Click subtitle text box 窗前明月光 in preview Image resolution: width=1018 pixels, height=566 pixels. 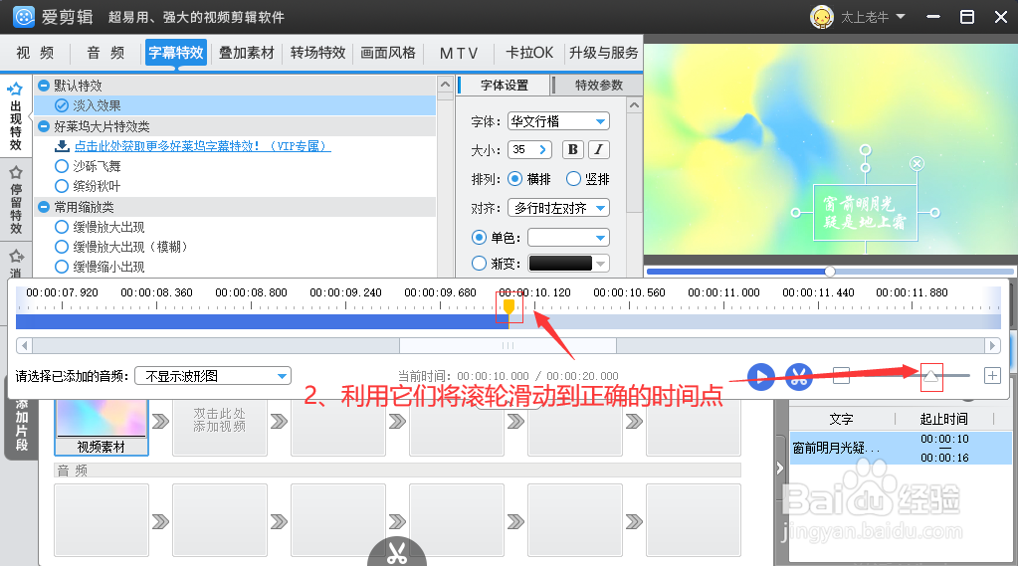pos(865,213)
